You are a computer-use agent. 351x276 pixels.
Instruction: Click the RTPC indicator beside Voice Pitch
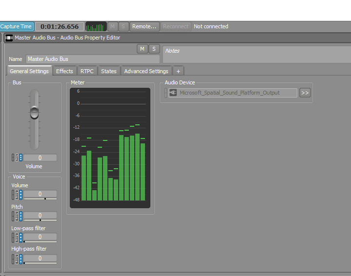(x=17, y=216)
